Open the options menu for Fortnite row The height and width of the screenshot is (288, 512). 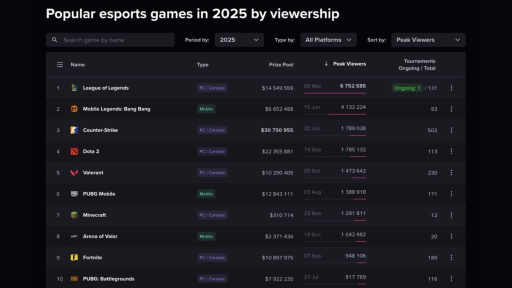coord(451,257)
